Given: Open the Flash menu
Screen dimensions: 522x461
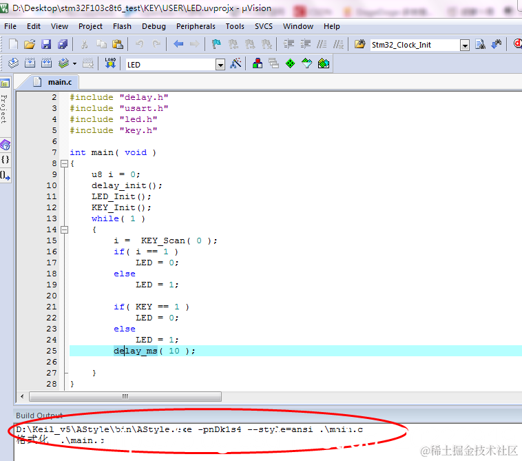Looking at the screenshot, I should [122, 26].
